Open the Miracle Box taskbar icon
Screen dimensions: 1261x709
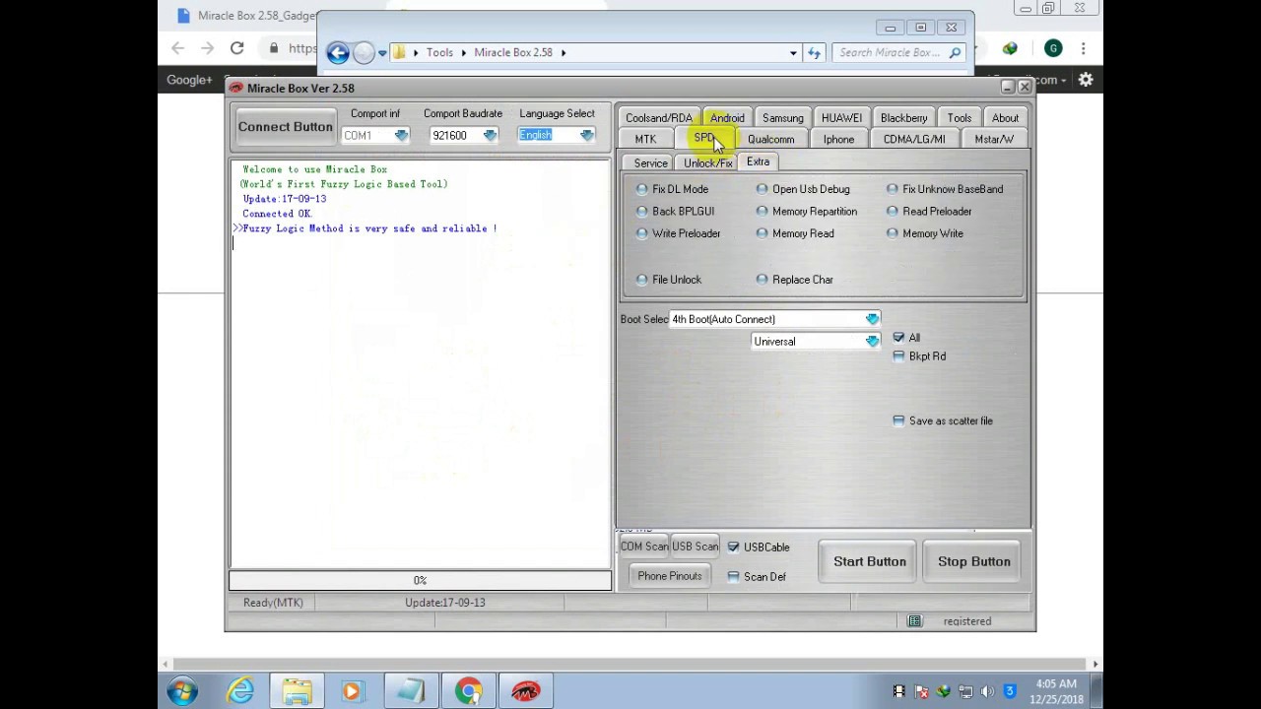(525, 691)
